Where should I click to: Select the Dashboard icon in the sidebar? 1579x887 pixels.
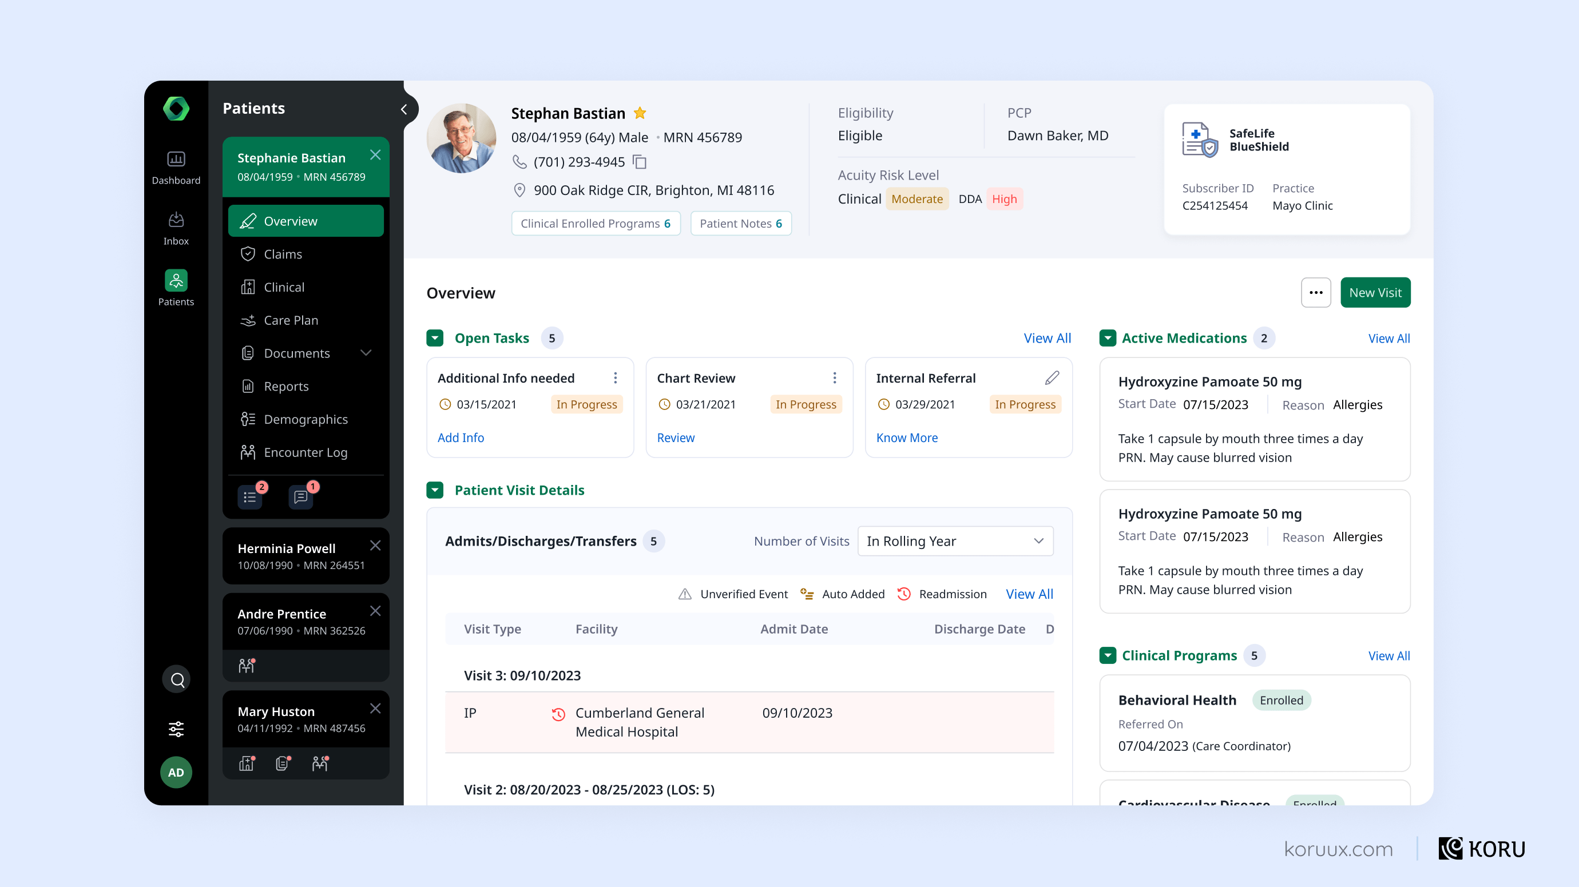coord(176,166)
